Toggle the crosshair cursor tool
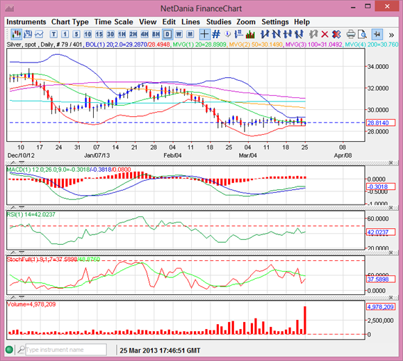Image resolution: width=403 pixels, height=361 pixels. 204,34
